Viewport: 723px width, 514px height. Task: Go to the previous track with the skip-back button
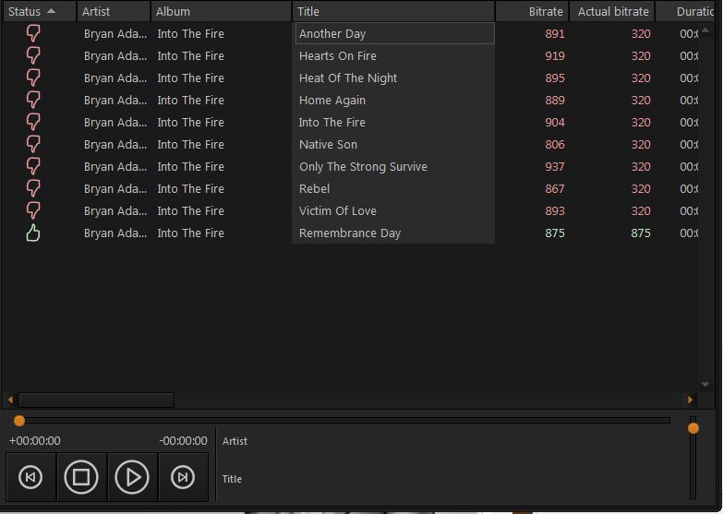pos(30,477)
